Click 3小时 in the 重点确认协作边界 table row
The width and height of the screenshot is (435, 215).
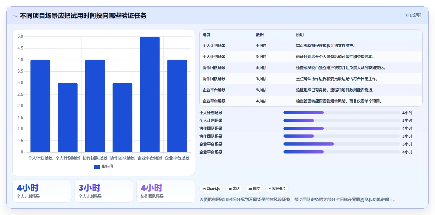[261, 79]
